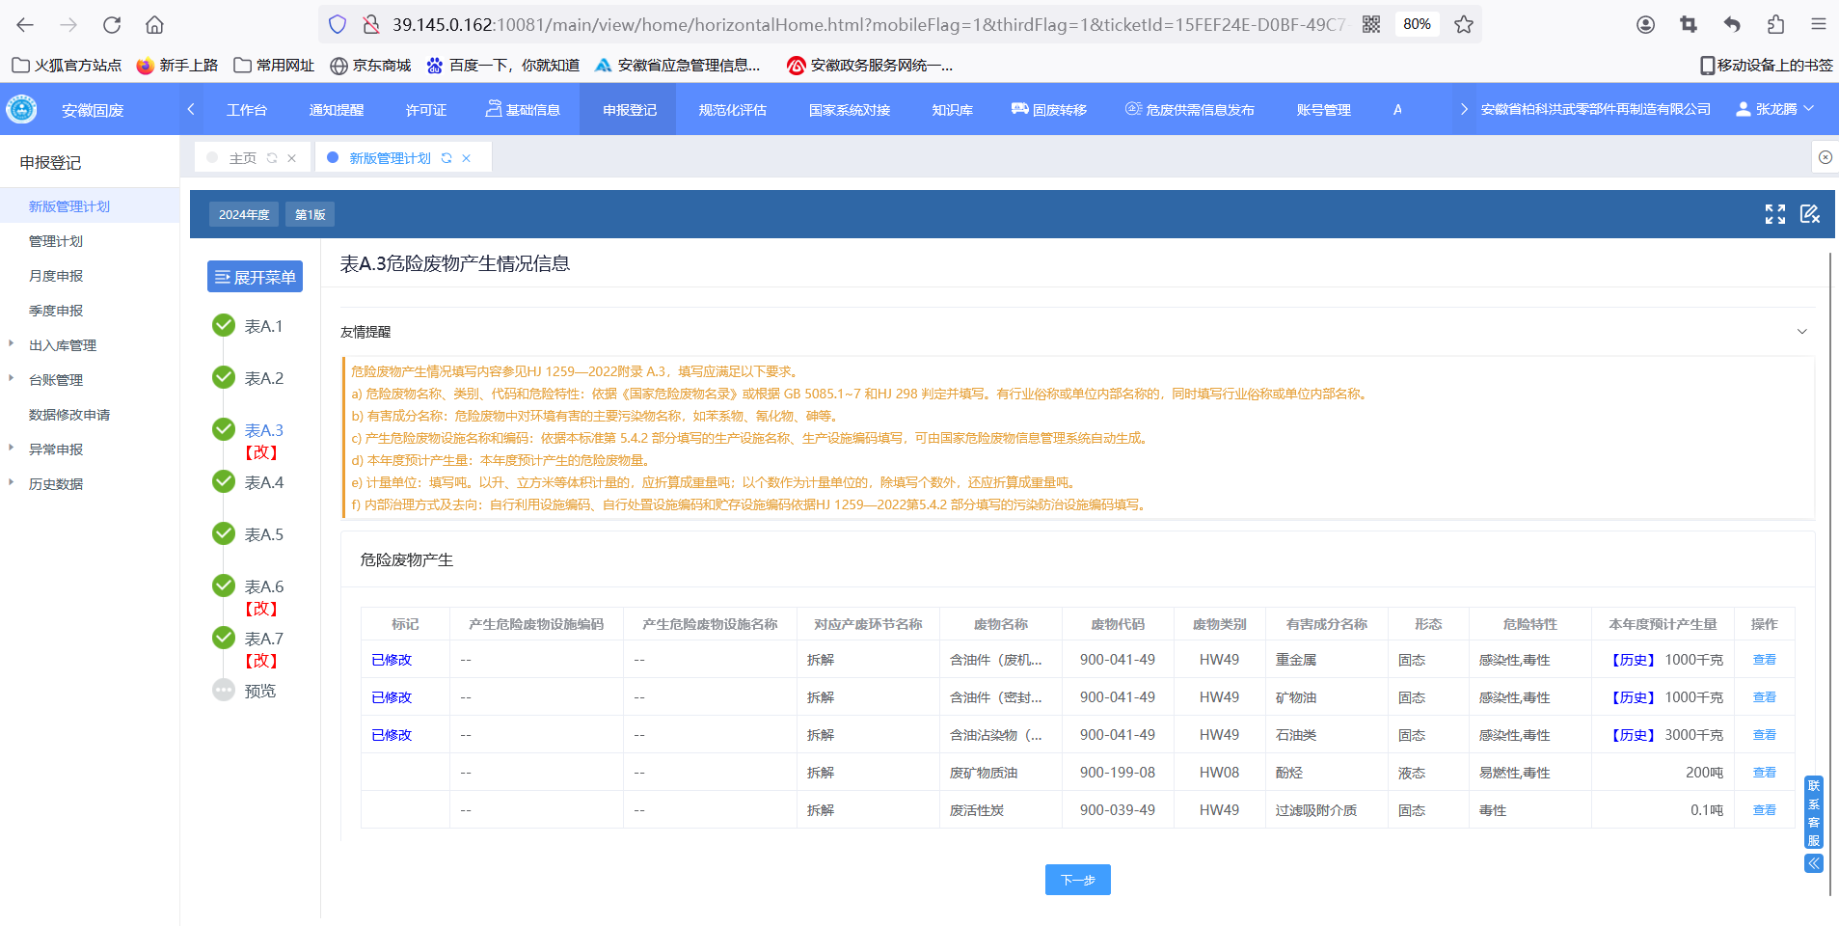Expand the 台账管理 sidebar item
The width and height of the screenshot is (1839, 926).
coord(56,380)
